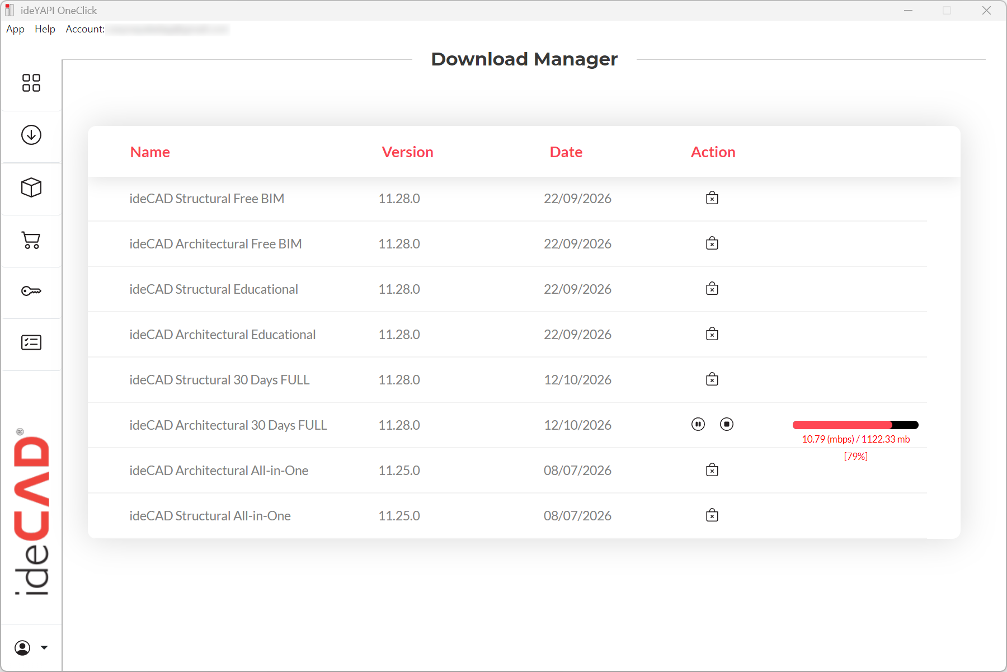The width and height of the screenshot is (1007, 672).
Task: Stop the Architectural 30 Days FULL download
Action: 727,424
